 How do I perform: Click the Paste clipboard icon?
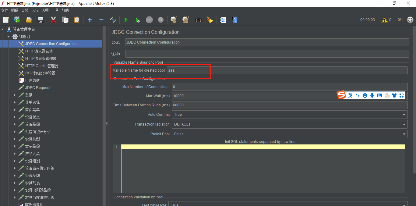pos(76,20)
